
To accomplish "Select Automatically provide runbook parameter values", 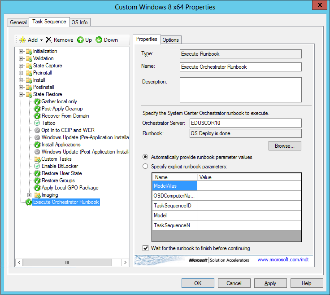I will (145, 157).
